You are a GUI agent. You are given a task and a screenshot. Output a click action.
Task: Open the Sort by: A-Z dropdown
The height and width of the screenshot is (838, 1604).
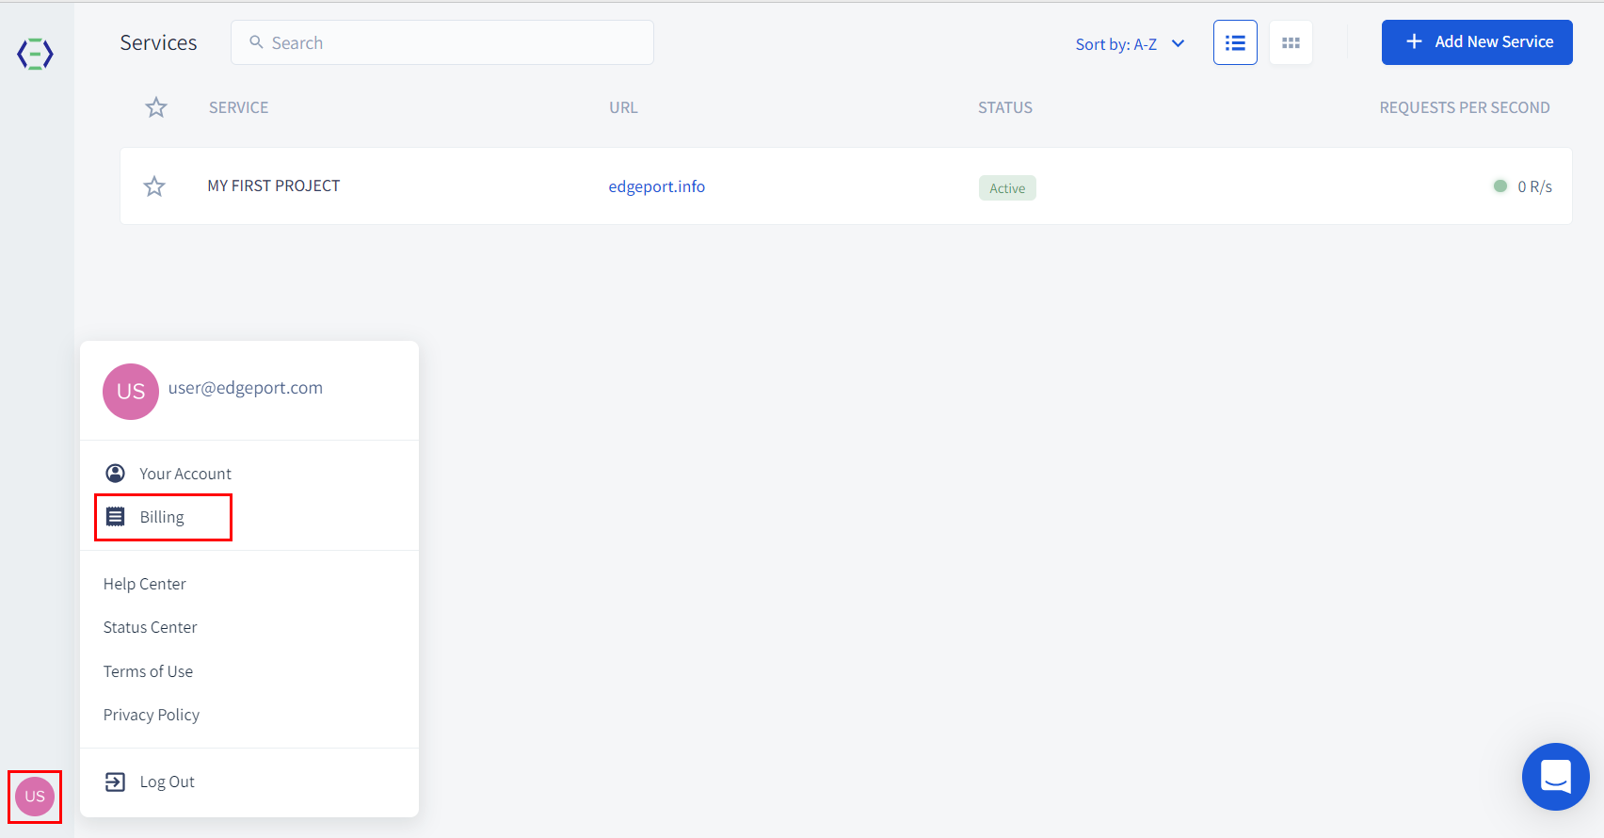pyautogui.click(x=1130, y=44)
